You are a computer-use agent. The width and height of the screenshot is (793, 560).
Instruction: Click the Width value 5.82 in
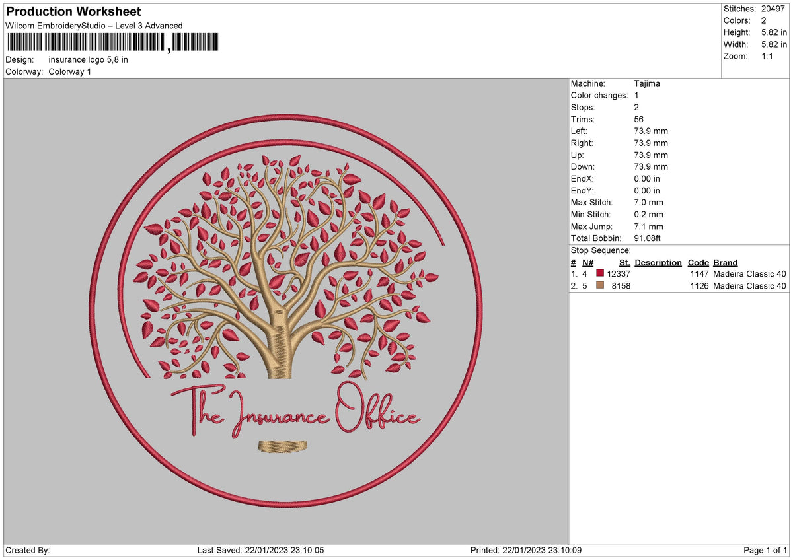click(x=774, y=44)
